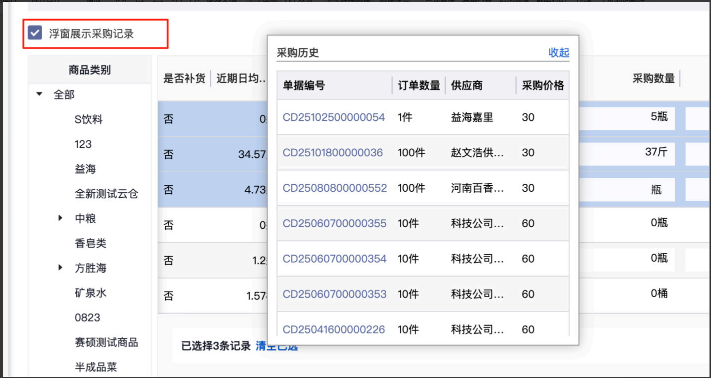Select the 益海 category
The image size is (711, 378).
(x=85, y=169)
